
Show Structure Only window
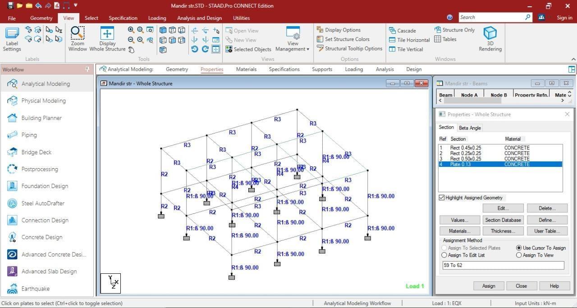coord(454,30)
